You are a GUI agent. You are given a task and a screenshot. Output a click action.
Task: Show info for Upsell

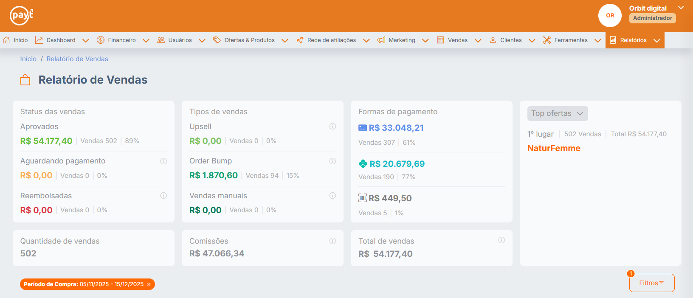pos(332,127)
